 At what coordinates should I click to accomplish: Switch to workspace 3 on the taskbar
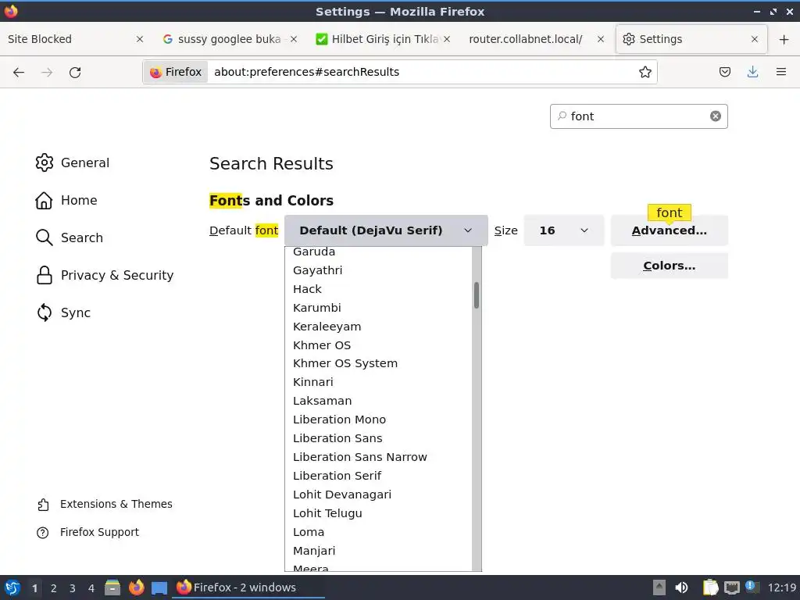click(73, 588)
